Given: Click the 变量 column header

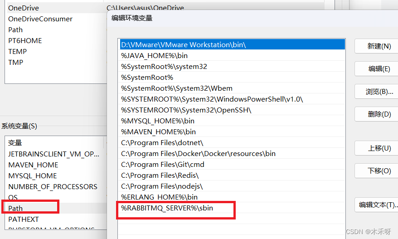Looking at the screenshot, I should [x=15, y=142].
